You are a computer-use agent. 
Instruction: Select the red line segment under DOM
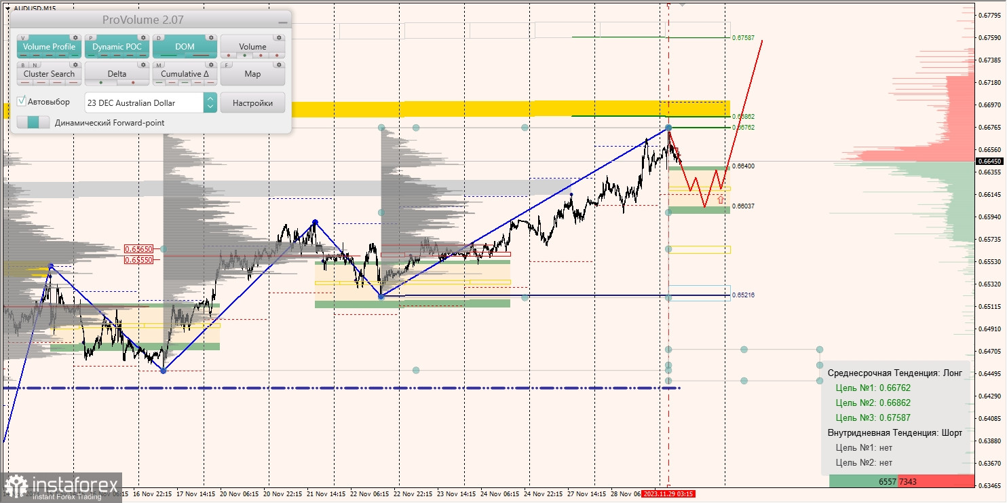click(x=201, y=55)
